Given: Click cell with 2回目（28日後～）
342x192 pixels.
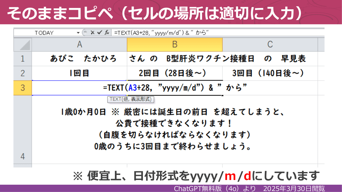Looking at the screenshot, I should coord(175,73).
